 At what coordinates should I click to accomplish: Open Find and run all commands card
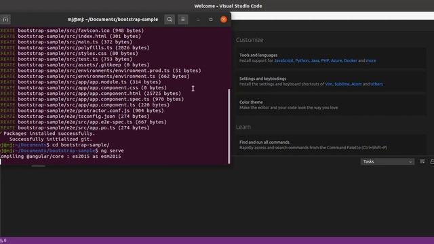(331, 144)
